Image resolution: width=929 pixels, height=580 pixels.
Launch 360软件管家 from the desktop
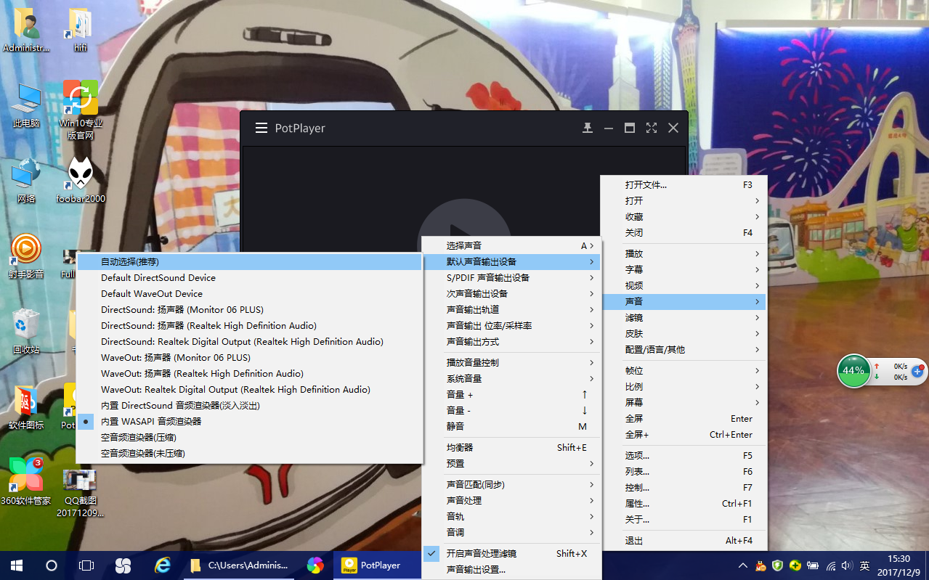coord(26,475)
